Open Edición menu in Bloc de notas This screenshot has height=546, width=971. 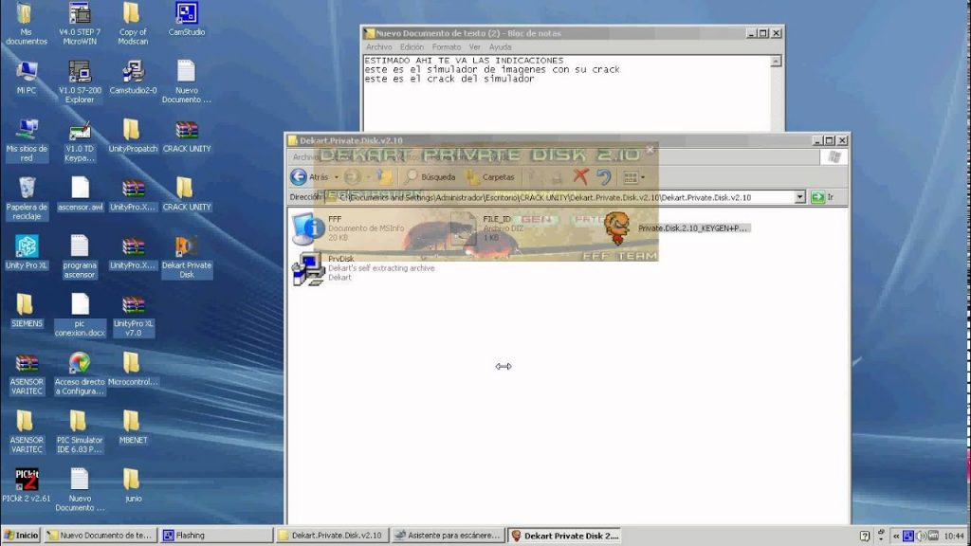[412, 47]
